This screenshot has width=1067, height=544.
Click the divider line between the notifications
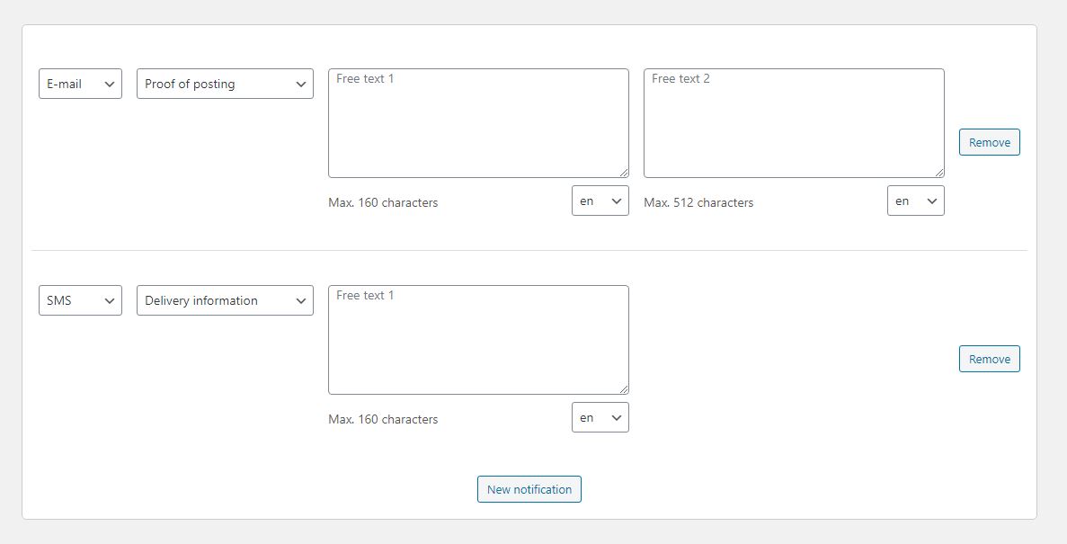coord(529,250)
